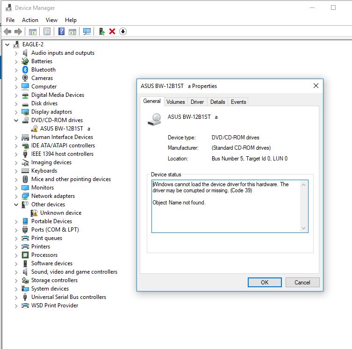Click the Action pane toolbar icon

(72, 31)
